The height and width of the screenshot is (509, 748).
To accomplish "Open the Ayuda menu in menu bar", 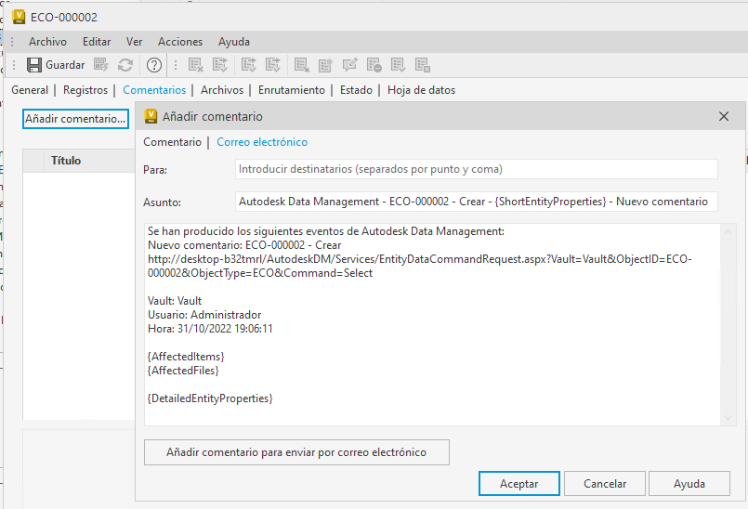I will tap(234, 42).
